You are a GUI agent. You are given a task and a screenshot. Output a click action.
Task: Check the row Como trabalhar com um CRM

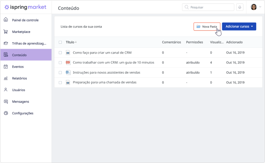pyautogui.click(x=60, y=63)
